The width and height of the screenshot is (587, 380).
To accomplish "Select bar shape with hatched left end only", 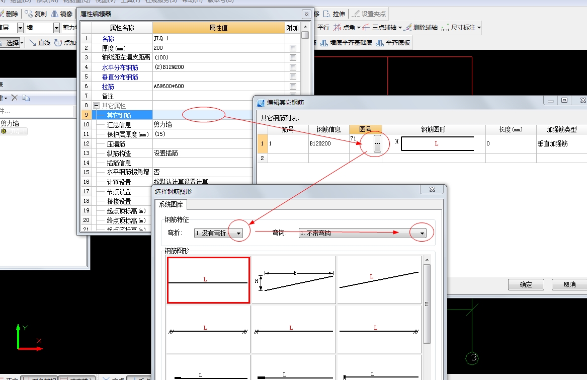I will point(294,329).
